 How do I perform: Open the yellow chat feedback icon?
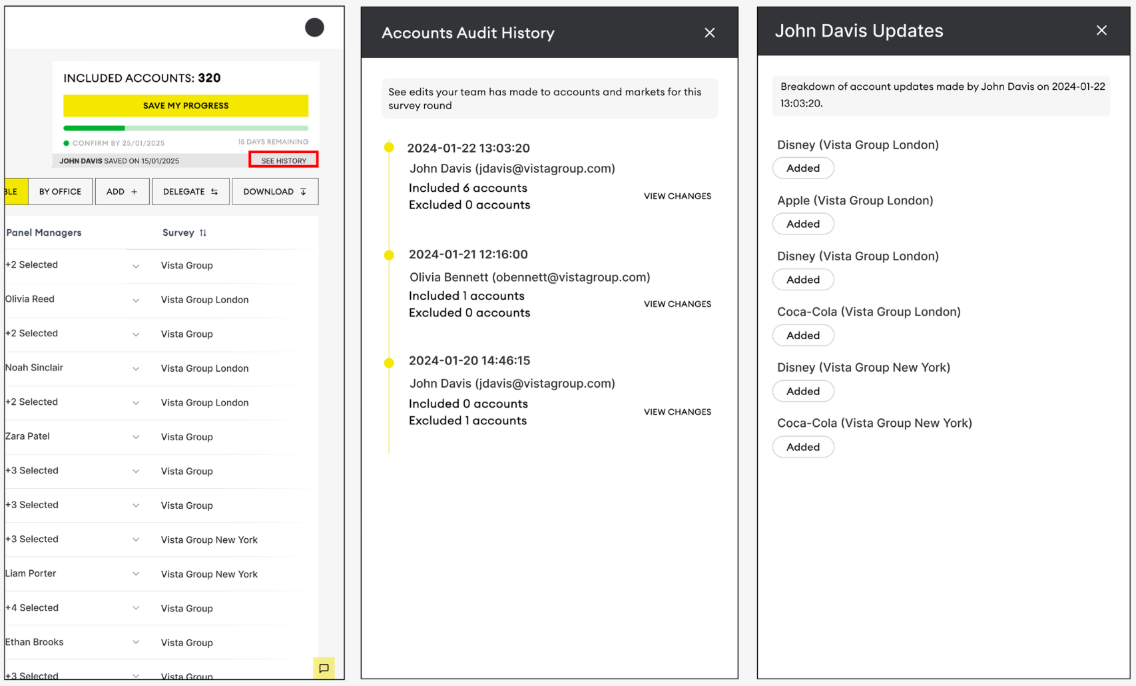(x=324, y=668)
